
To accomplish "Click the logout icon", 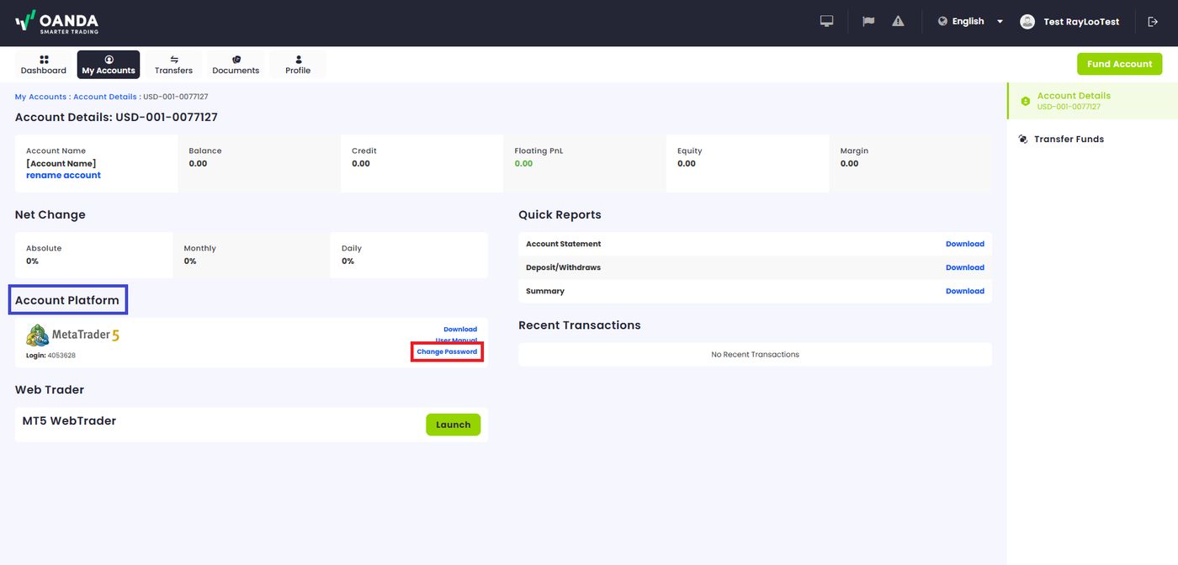I will pyautogui.click(x=1153, y=22).
